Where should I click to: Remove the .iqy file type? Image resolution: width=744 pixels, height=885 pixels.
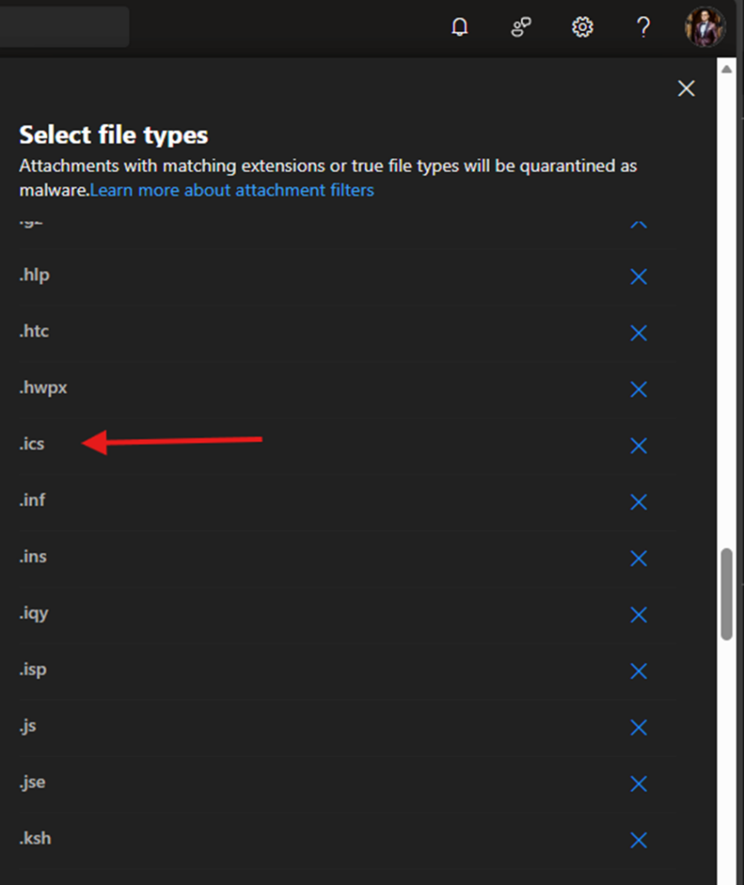639,614
